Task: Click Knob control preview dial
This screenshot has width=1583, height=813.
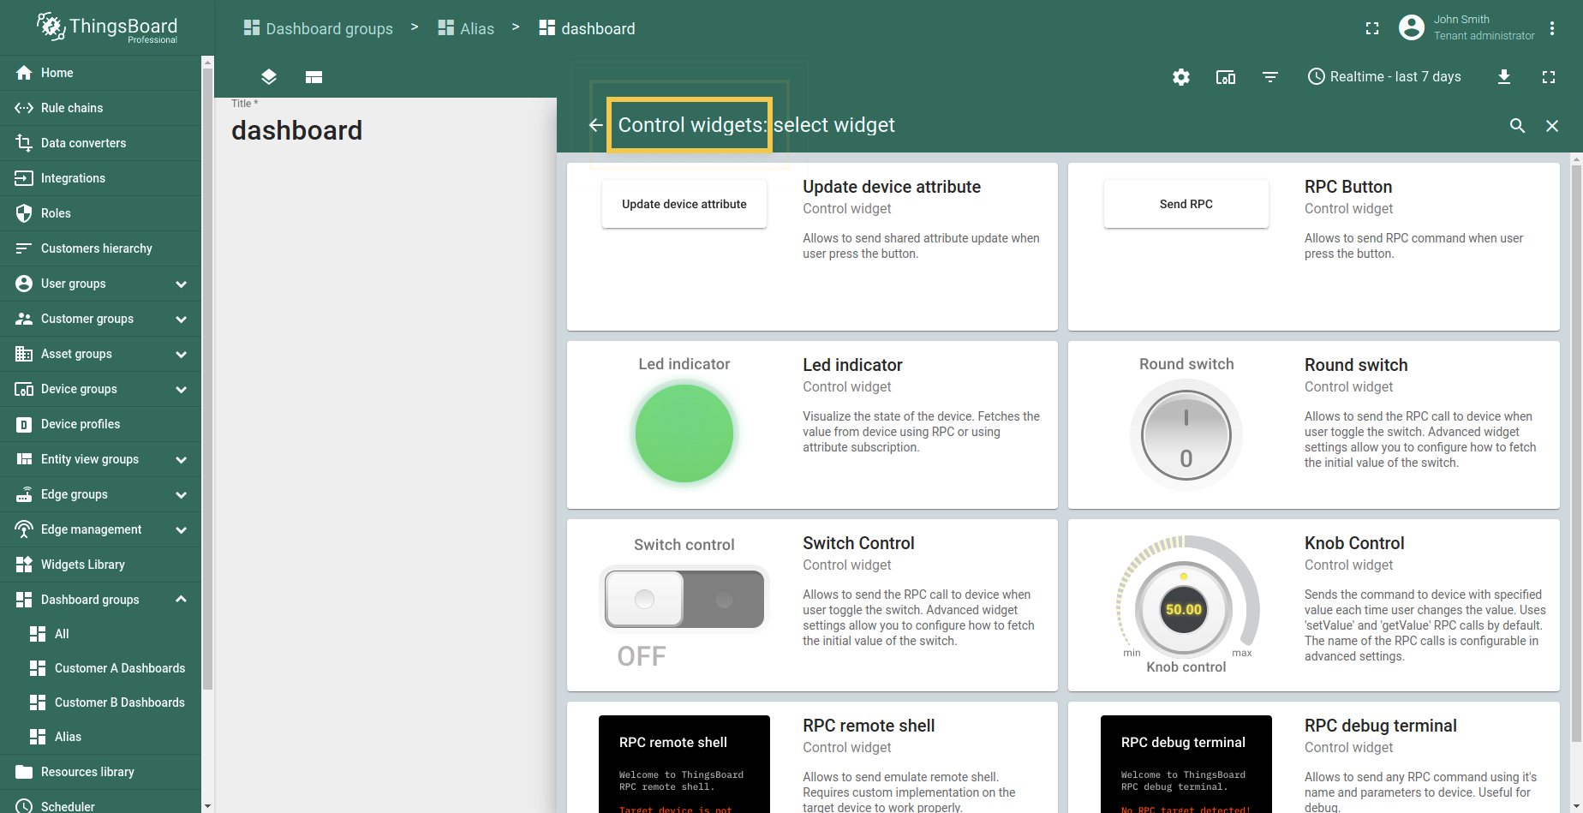Action: click(x=1185, y=609)
